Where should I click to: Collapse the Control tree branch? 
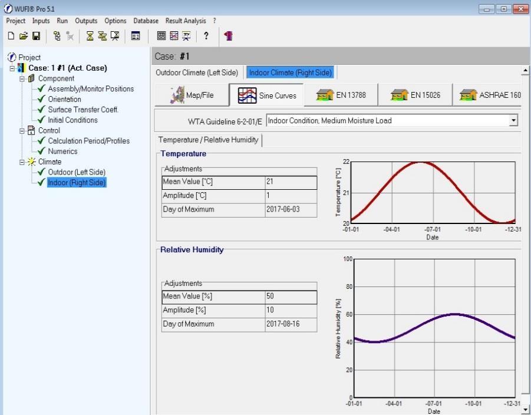click(22, 131)
